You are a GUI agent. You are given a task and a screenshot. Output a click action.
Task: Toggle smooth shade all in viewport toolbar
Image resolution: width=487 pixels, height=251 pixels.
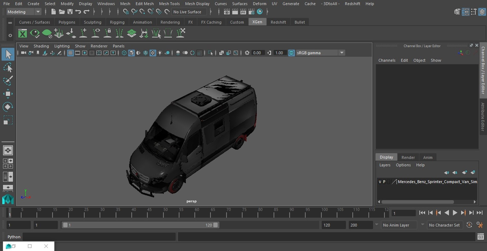(x=131, y=53)
